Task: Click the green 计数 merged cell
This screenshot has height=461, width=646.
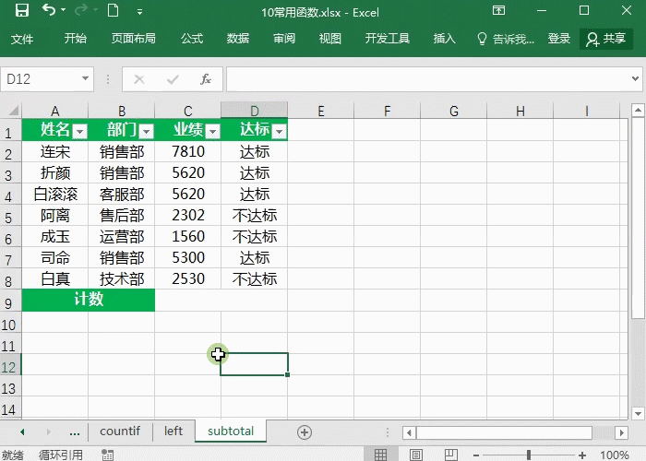Action: click(89, 300)
